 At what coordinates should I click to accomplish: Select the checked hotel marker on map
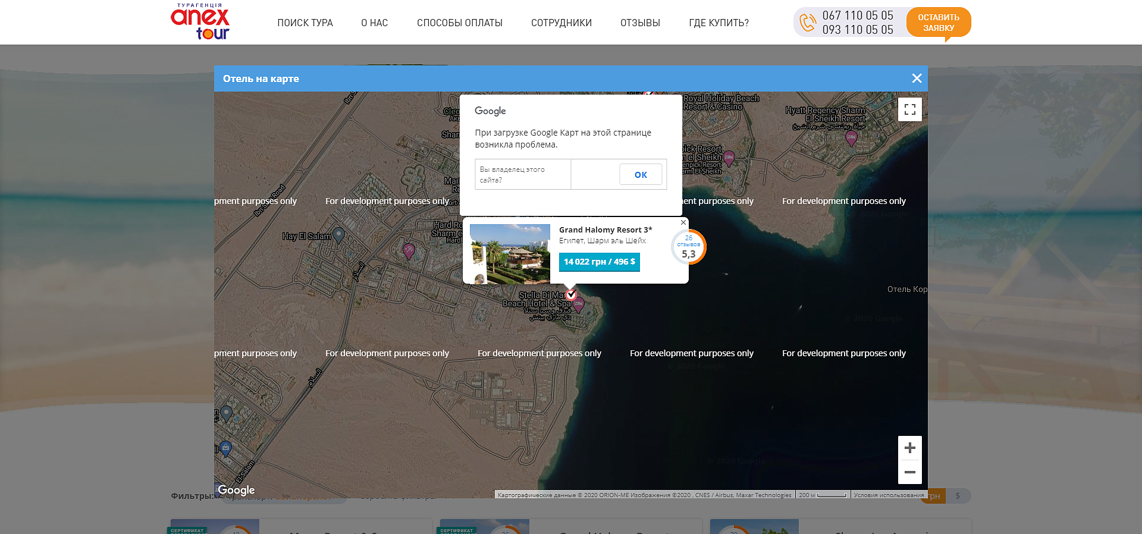(571, 294)
